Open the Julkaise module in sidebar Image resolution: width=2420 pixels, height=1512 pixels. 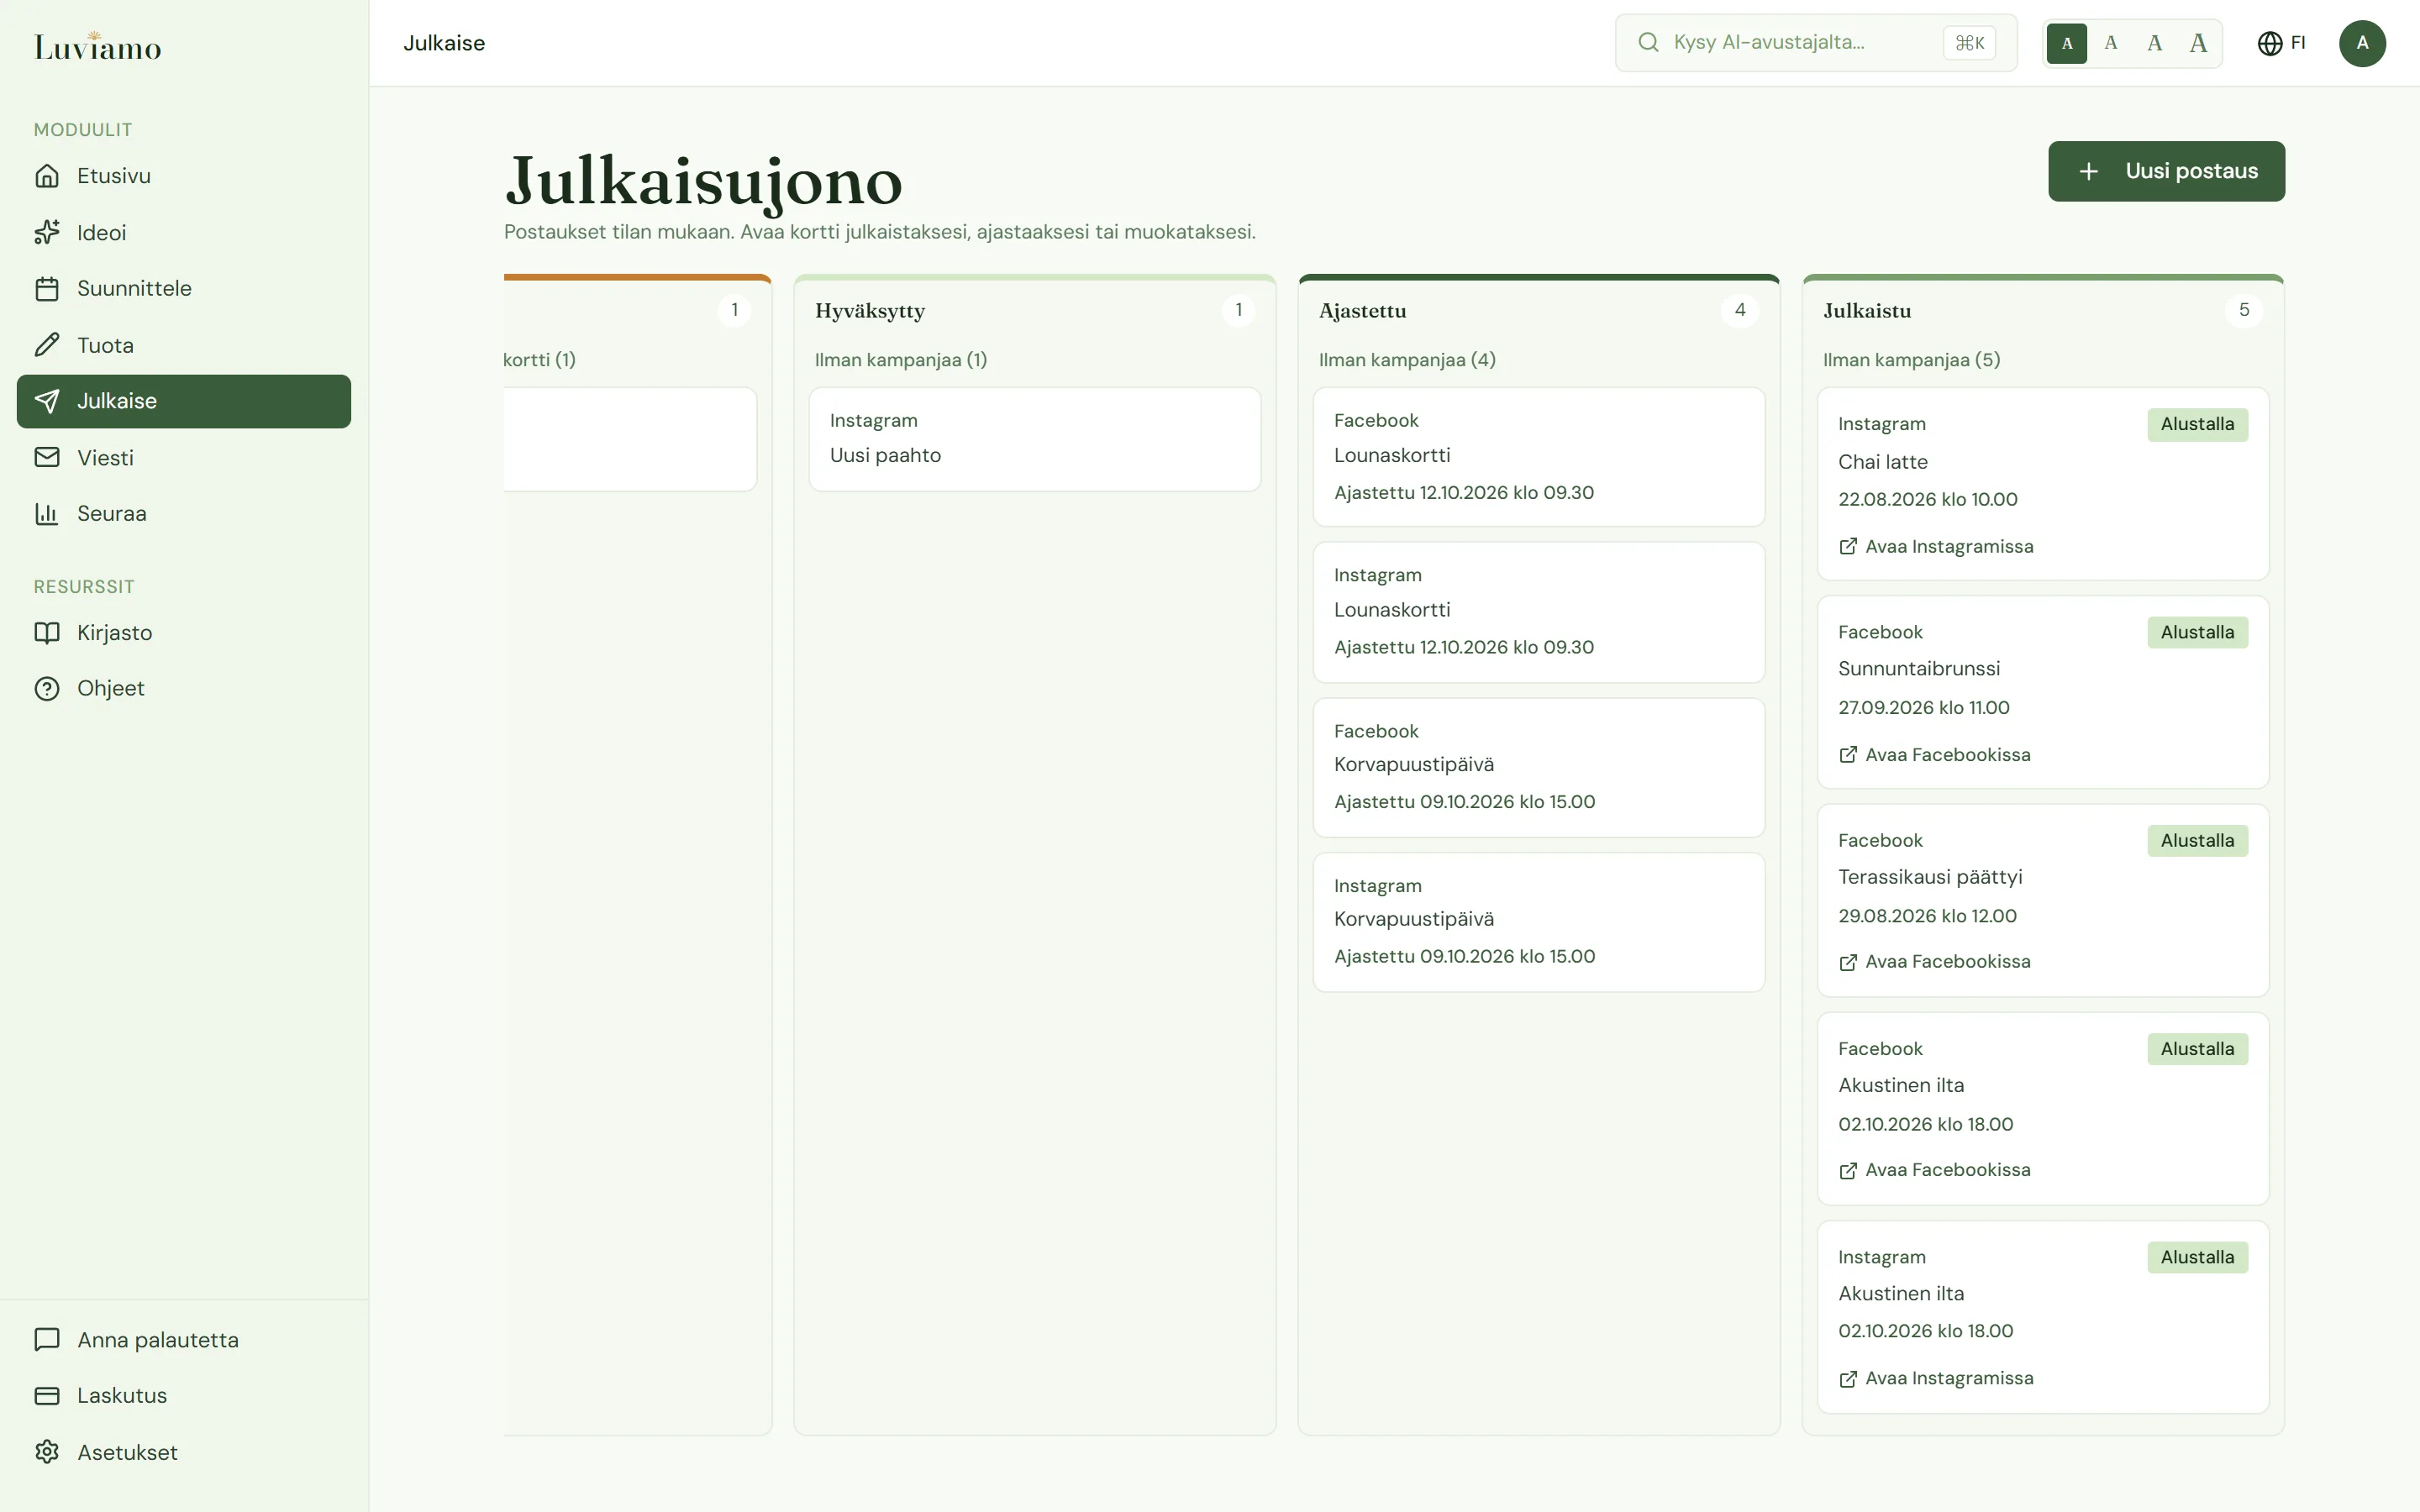coord(184,401)
